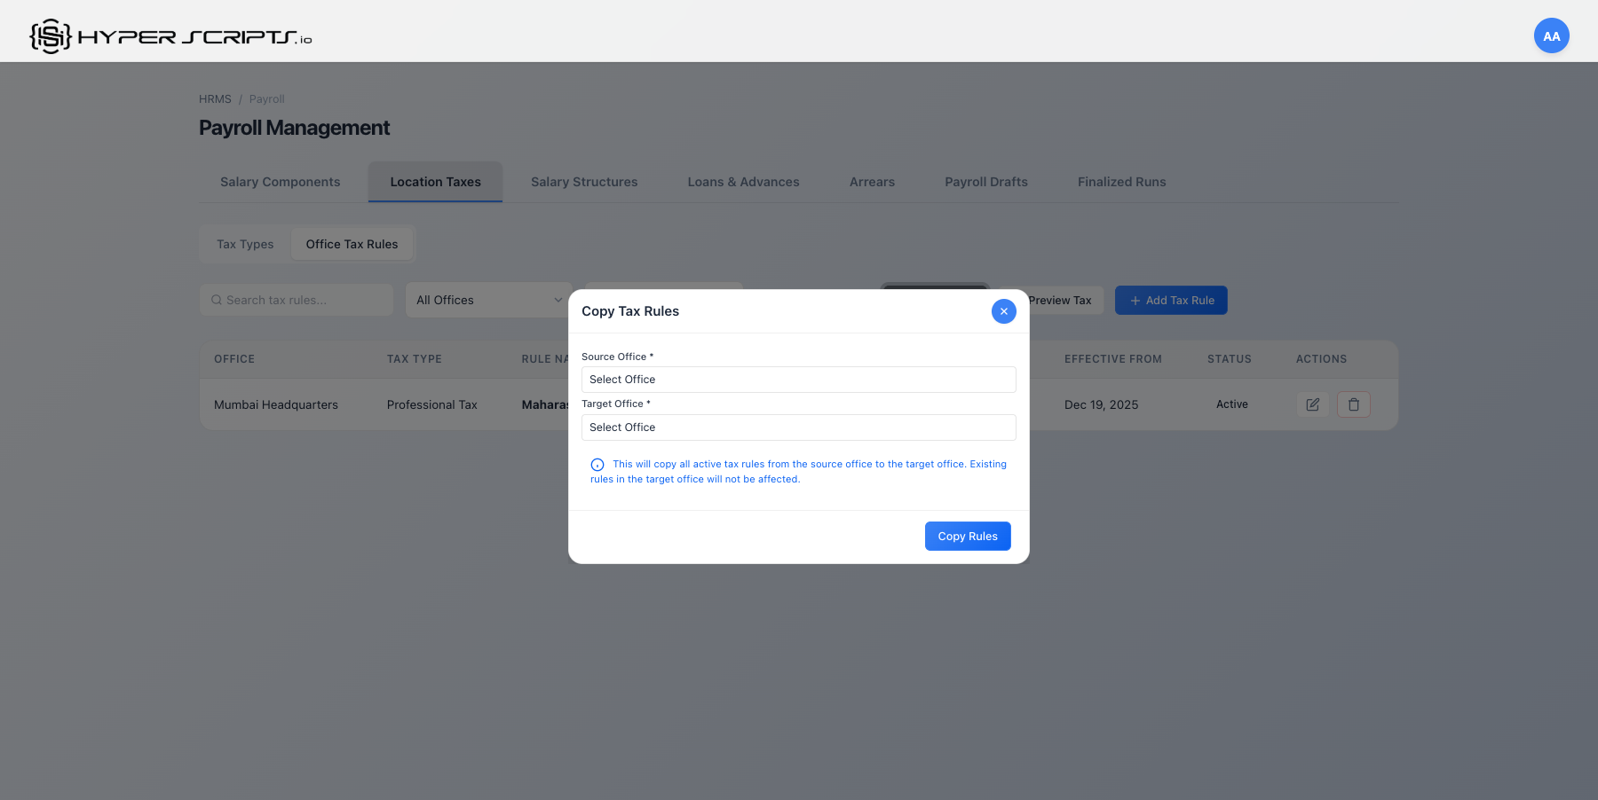Screen dimensions: 1598x800
Task: Click the Copy Rules button
Action: pos(968,536)
